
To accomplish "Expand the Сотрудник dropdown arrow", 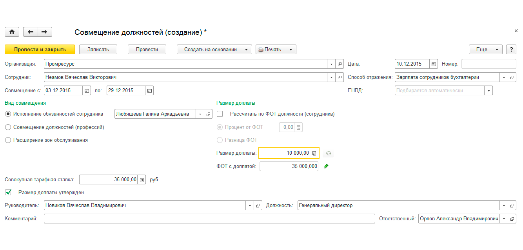I will pos(332,77).
